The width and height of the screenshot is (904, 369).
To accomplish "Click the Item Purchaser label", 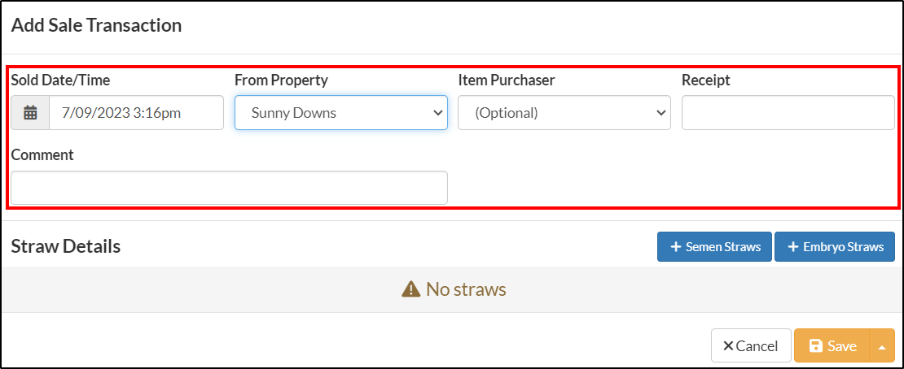I will coord(507,80).
